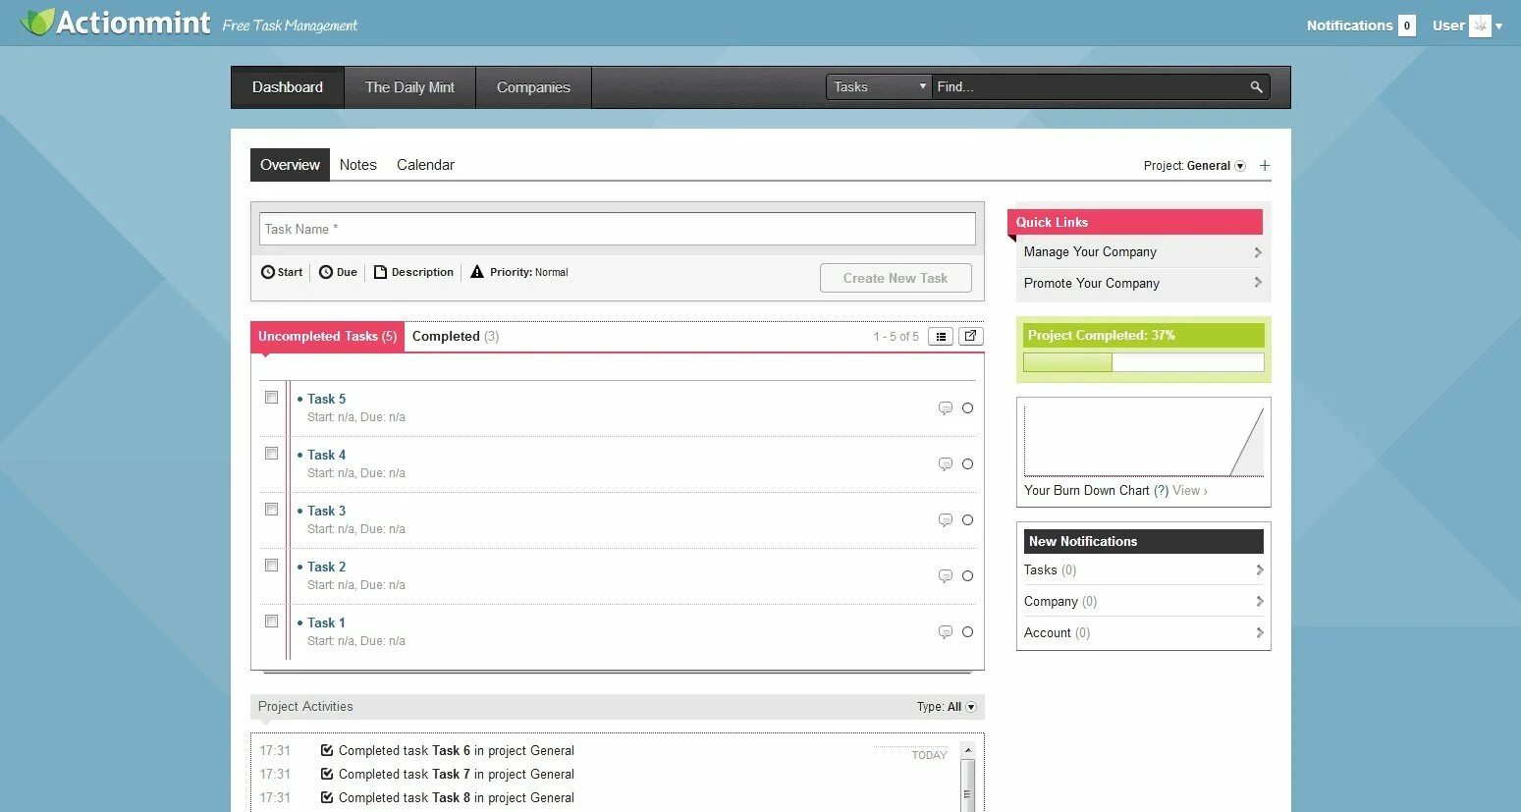
Task: Open task list in popout window icon
Action: [x=970, y=336]
